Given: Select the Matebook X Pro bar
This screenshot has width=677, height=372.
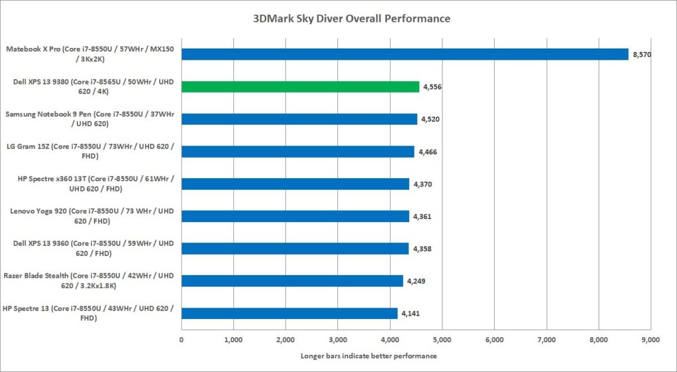Looking at the screenshot, I should point(405,54).
